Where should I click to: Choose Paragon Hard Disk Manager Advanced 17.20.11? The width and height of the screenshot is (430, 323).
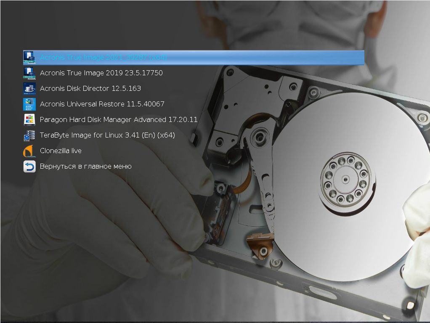(x=119, y=120)
